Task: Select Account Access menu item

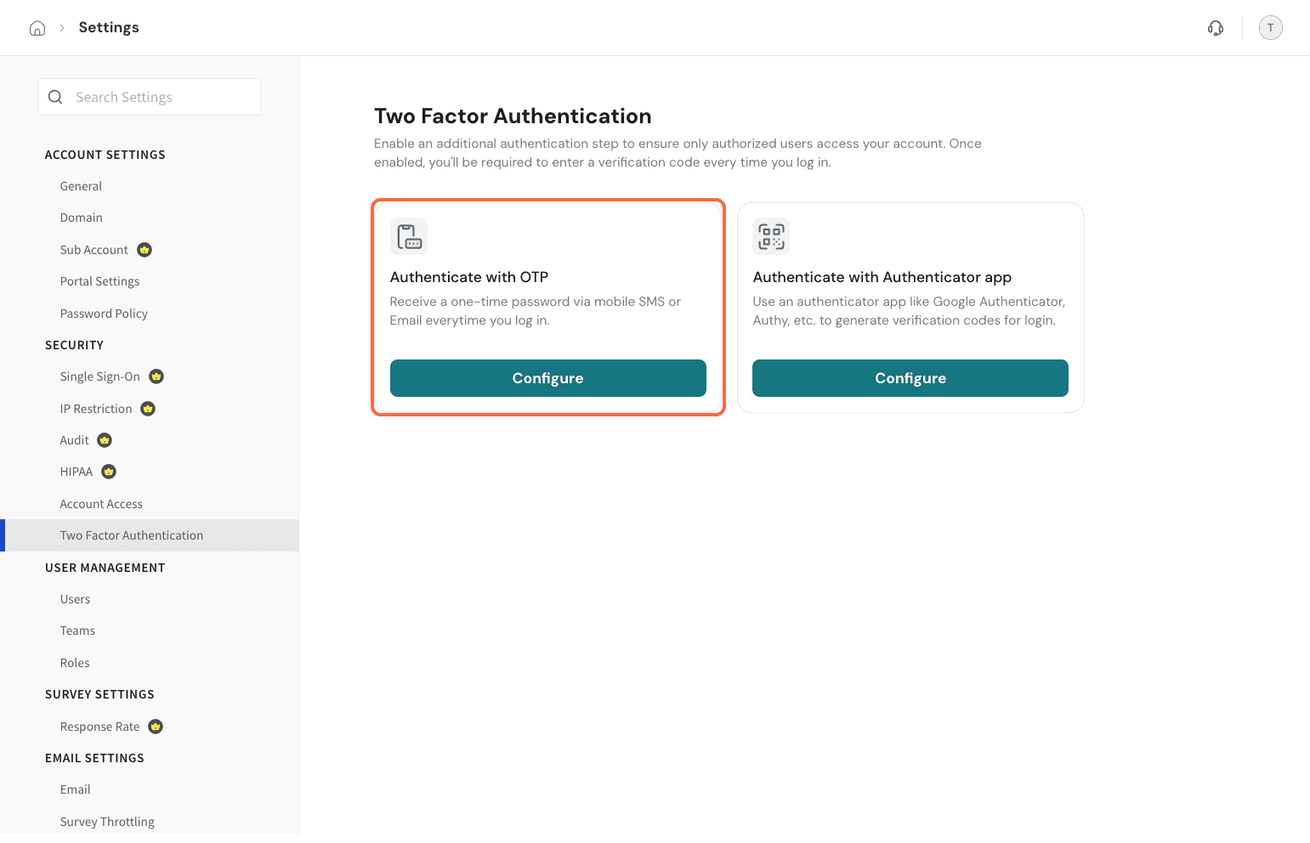Action: (x=101, y=504)
